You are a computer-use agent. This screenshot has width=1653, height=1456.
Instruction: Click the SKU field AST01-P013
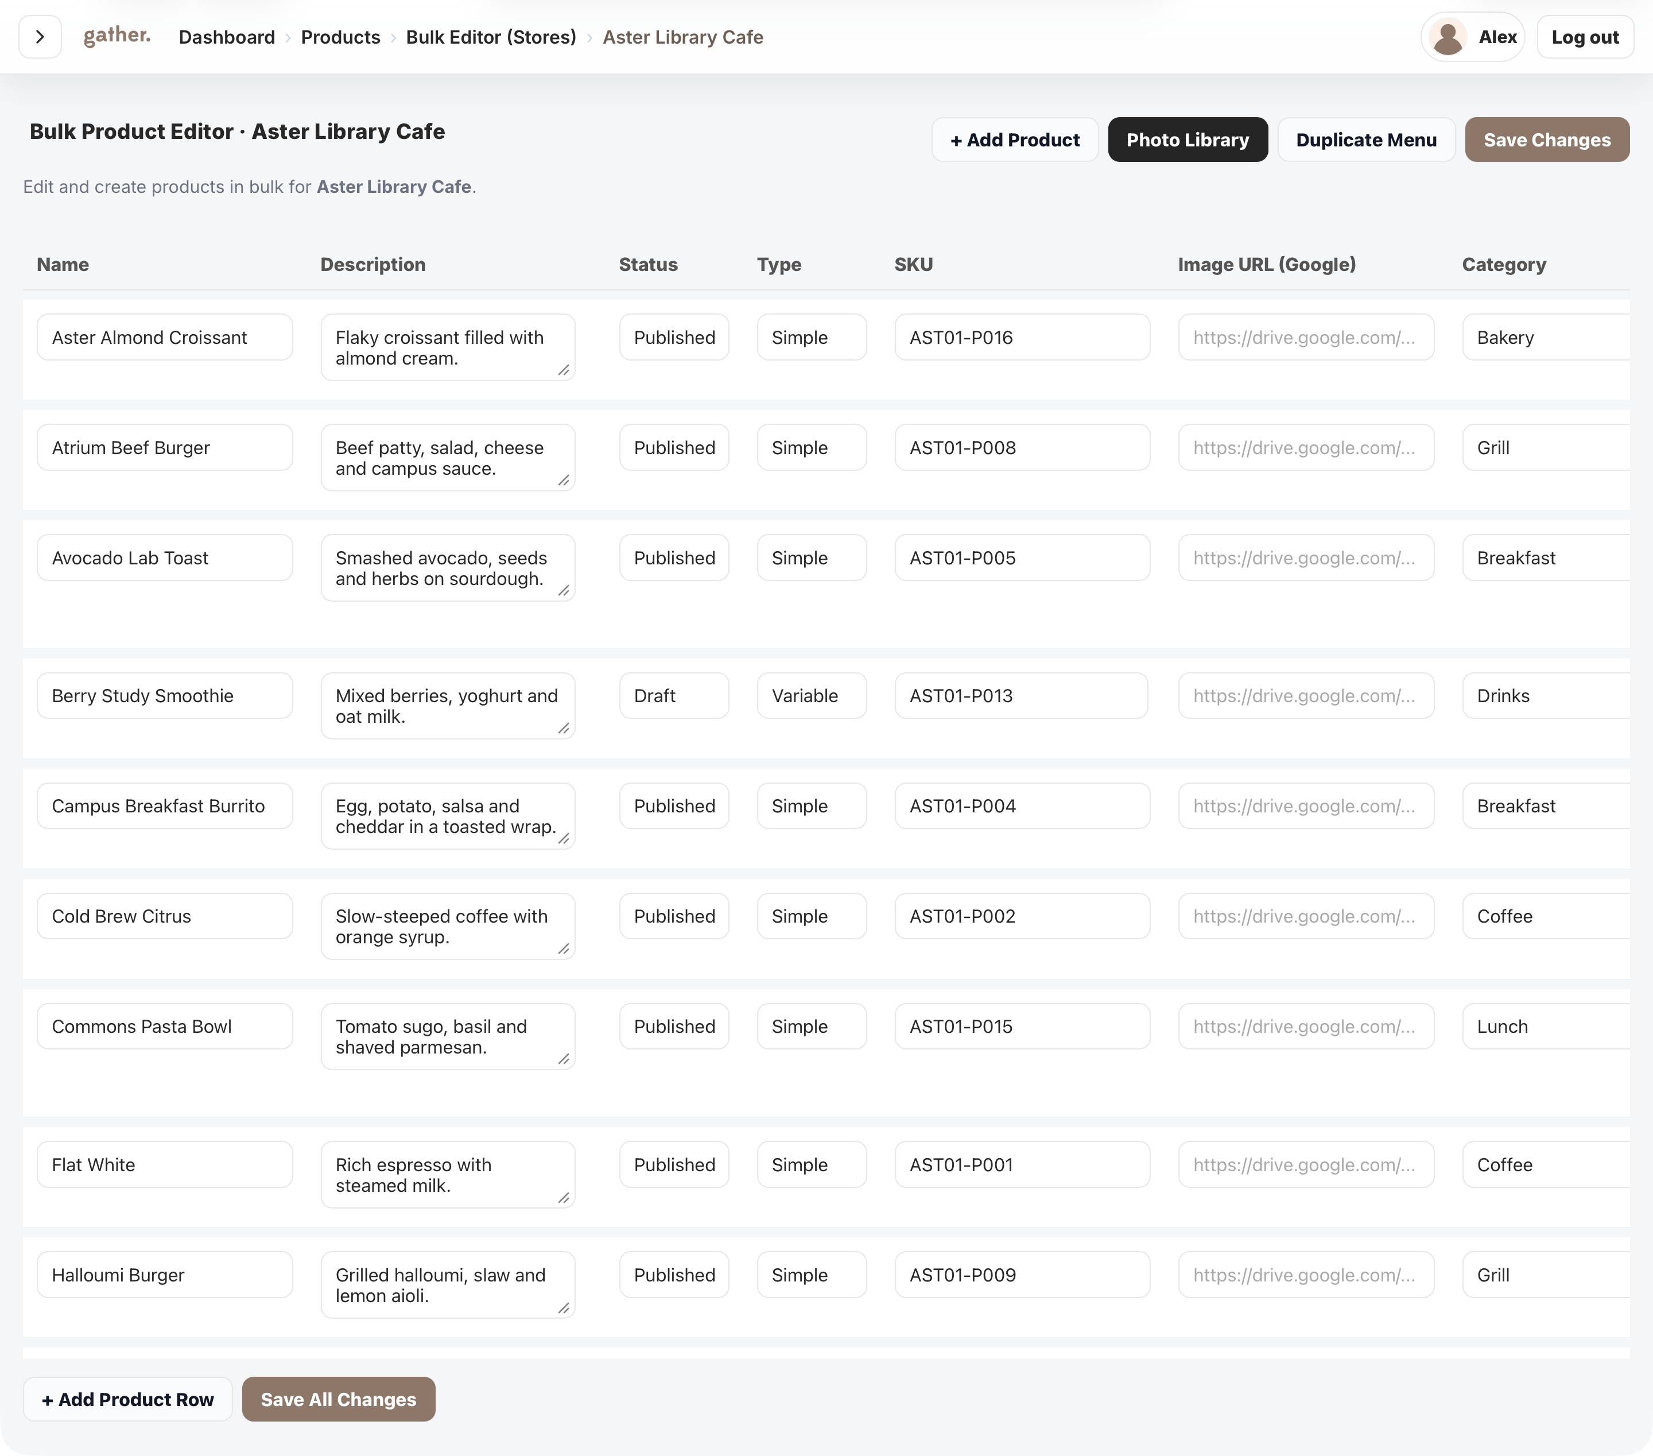[1022, 696]
